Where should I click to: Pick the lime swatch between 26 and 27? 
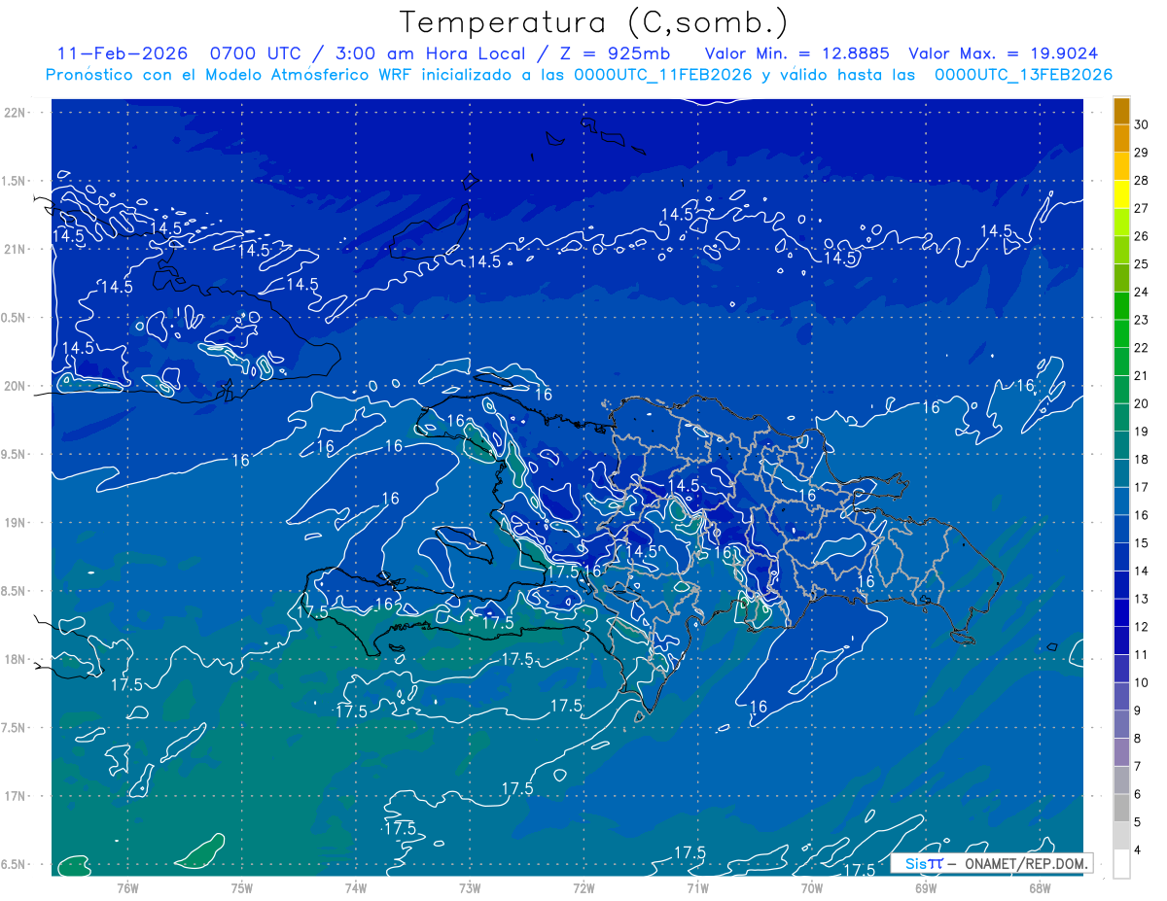pos(1121,223)
